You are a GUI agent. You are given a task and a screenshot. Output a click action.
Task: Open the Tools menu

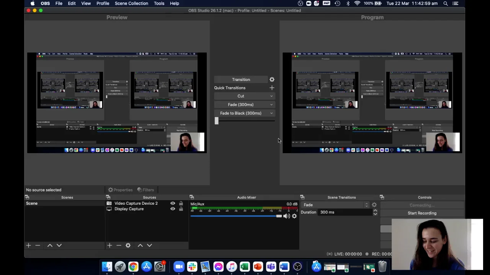(x=159, y=3)
